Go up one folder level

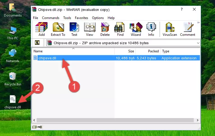[x=37, y=43]
